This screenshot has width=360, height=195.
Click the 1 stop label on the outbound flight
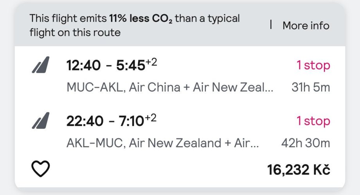tap(313, 65)
